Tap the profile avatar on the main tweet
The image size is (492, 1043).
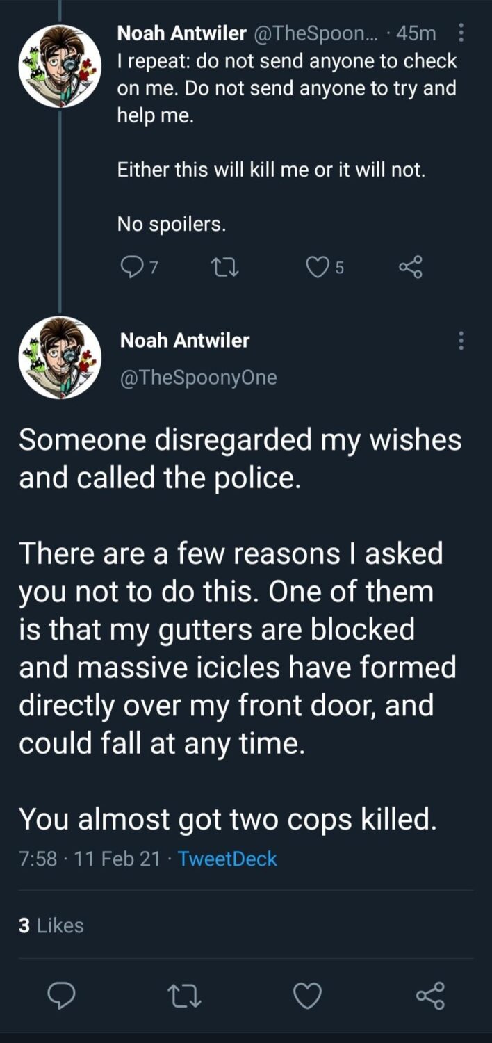click(x=60, y=357)
